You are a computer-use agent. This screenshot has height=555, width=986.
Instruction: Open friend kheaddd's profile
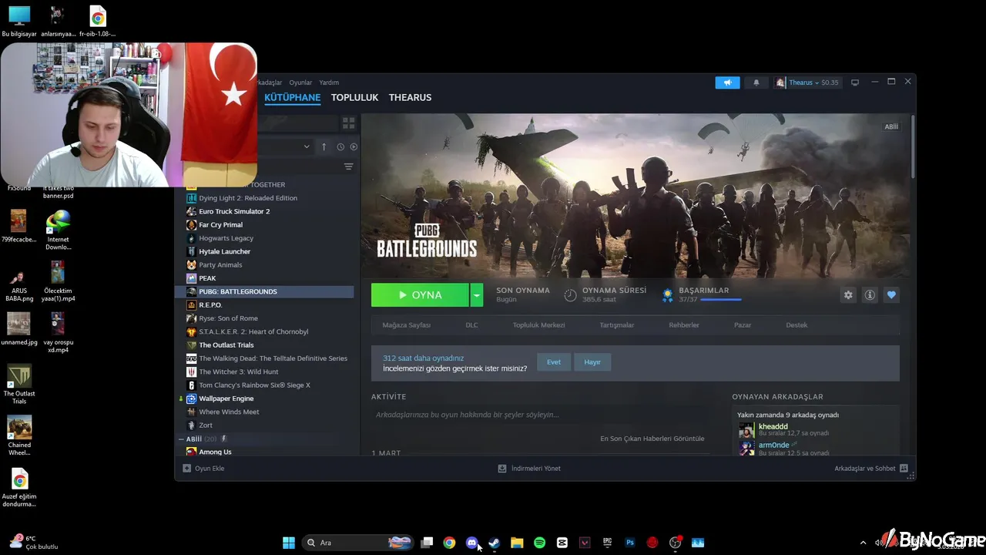(773, 426)
